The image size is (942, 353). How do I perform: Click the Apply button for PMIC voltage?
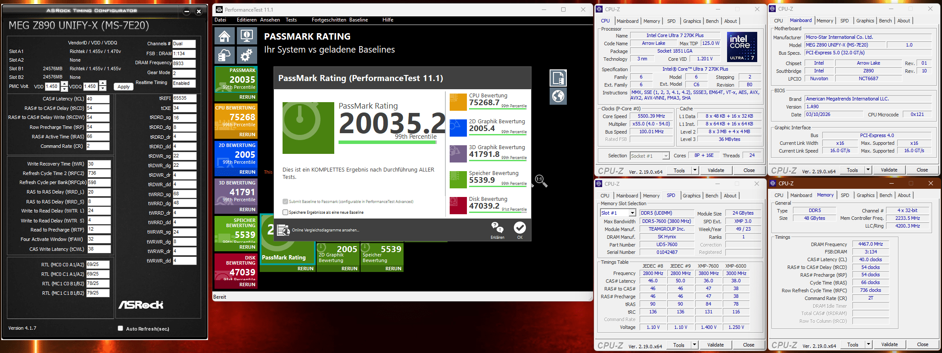(124, 87)
